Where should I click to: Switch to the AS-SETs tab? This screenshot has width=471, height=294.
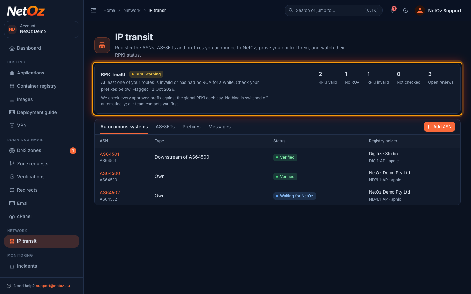(x=165, y=127)
